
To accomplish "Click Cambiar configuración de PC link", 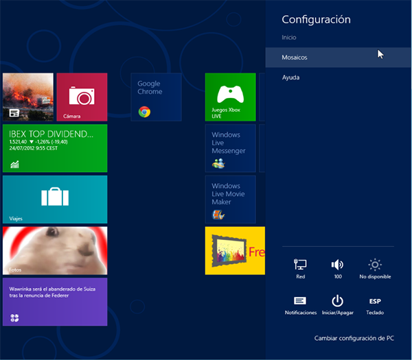I will click(x=354, y=338).
